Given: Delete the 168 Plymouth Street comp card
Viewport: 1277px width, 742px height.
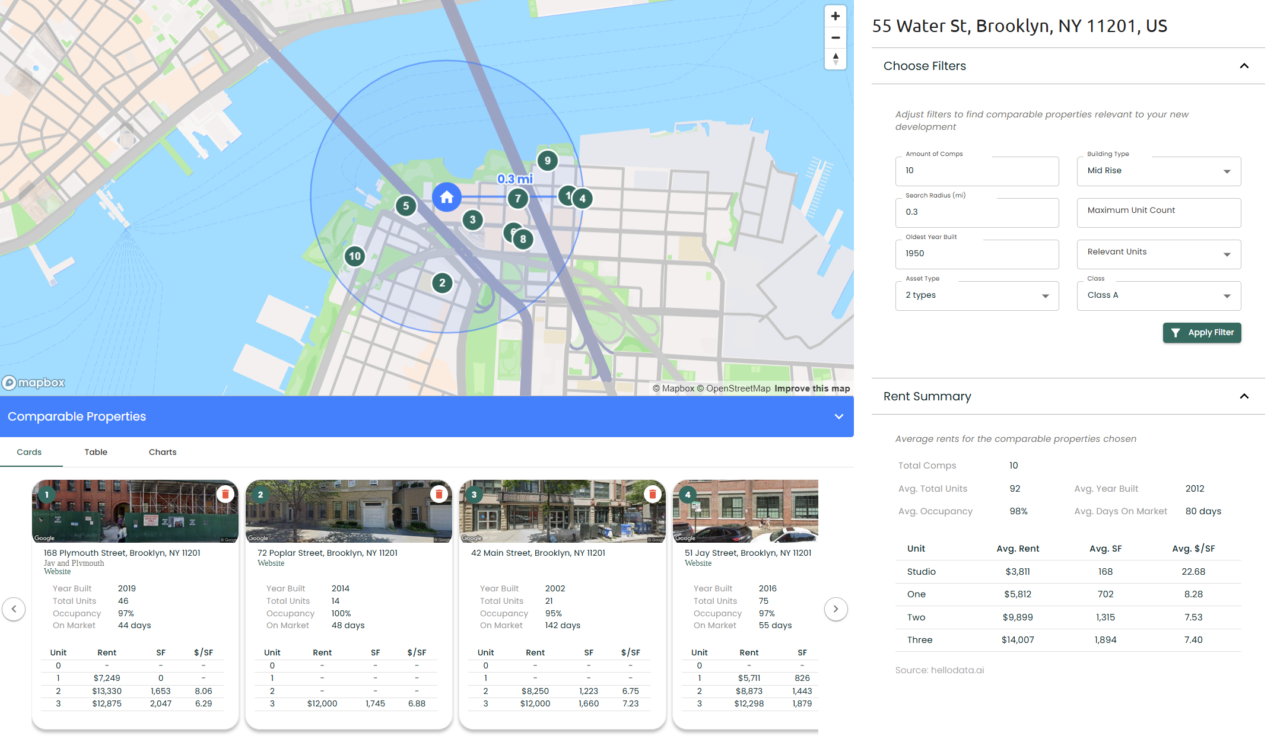Looking at the screenshot, I should [225, 494].
